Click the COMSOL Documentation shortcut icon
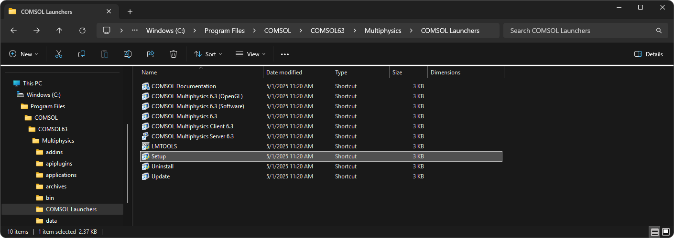674x238 pixels. (x=146, y=86)
